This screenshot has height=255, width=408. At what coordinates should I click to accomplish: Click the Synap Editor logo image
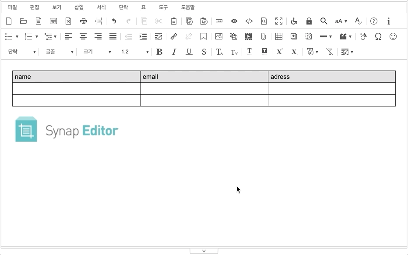(67, 130)
